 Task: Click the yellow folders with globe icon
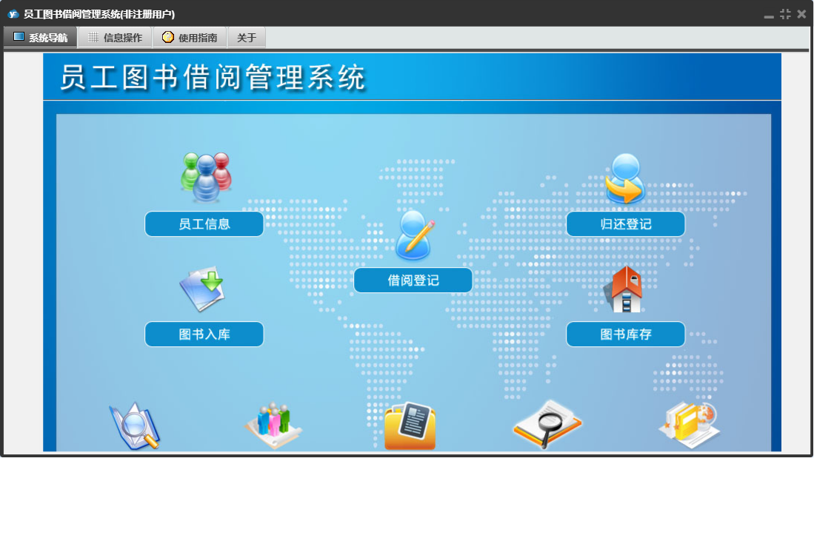pyautogui.click(x=690, y=425)
